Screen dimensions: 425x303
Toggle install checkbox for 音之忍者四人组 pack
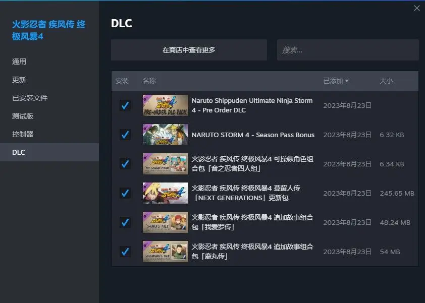click(125, 164)
